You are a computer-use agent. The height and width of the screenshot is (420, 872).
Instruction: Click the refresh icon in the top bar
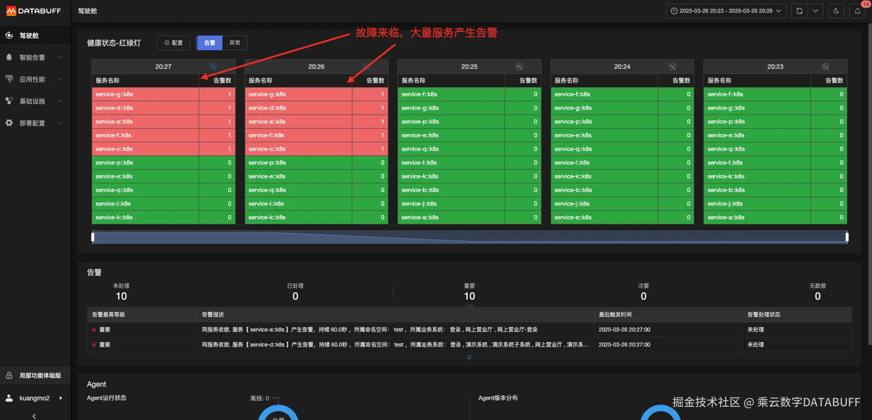click(800, 11)
